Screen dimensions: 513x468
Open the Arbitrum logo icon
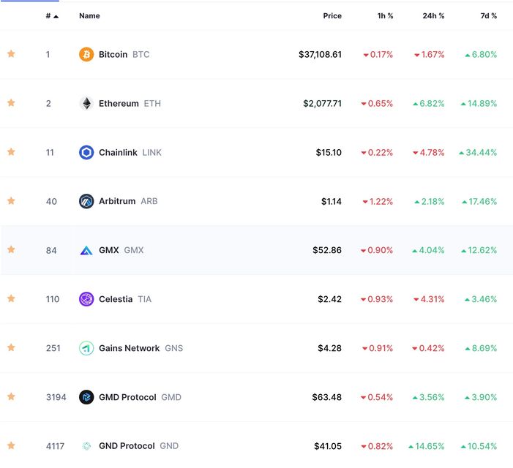(86, 201)
